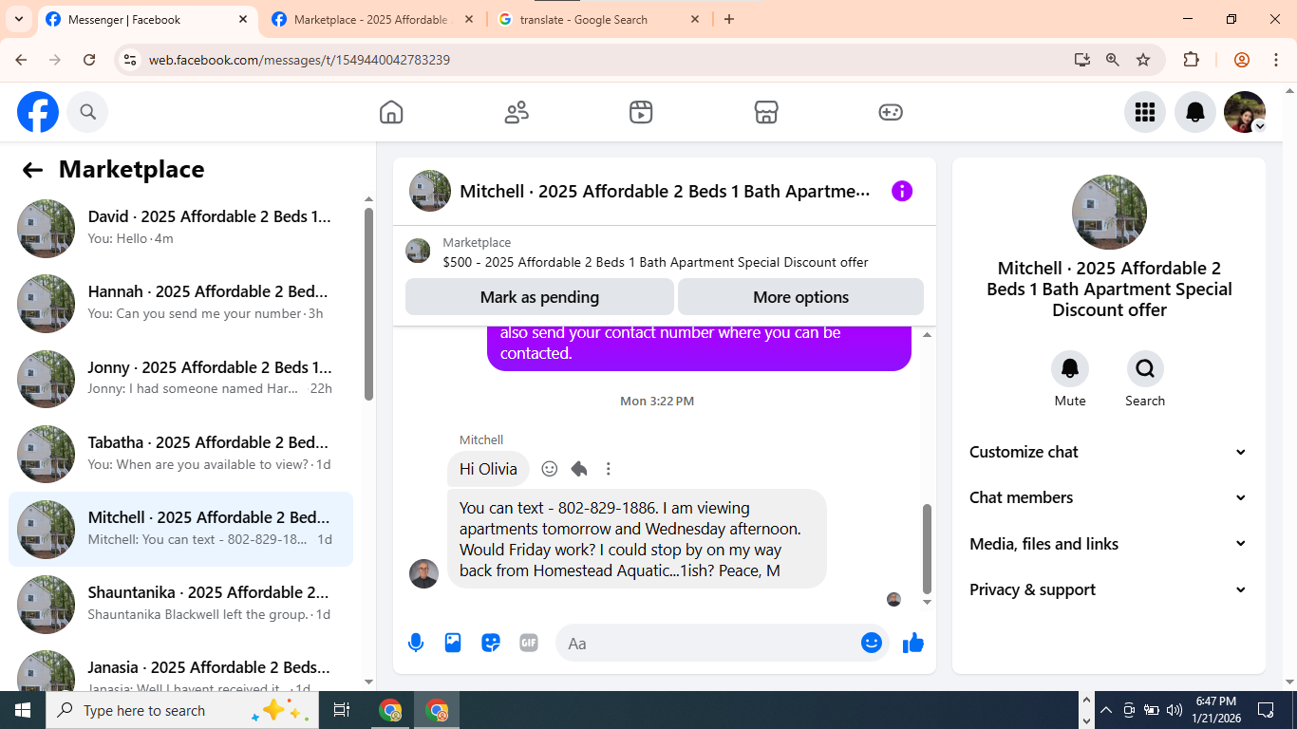React to 'Hi Olivia' with emoji icon
The image size is (1297, 729).
point(549,469)
